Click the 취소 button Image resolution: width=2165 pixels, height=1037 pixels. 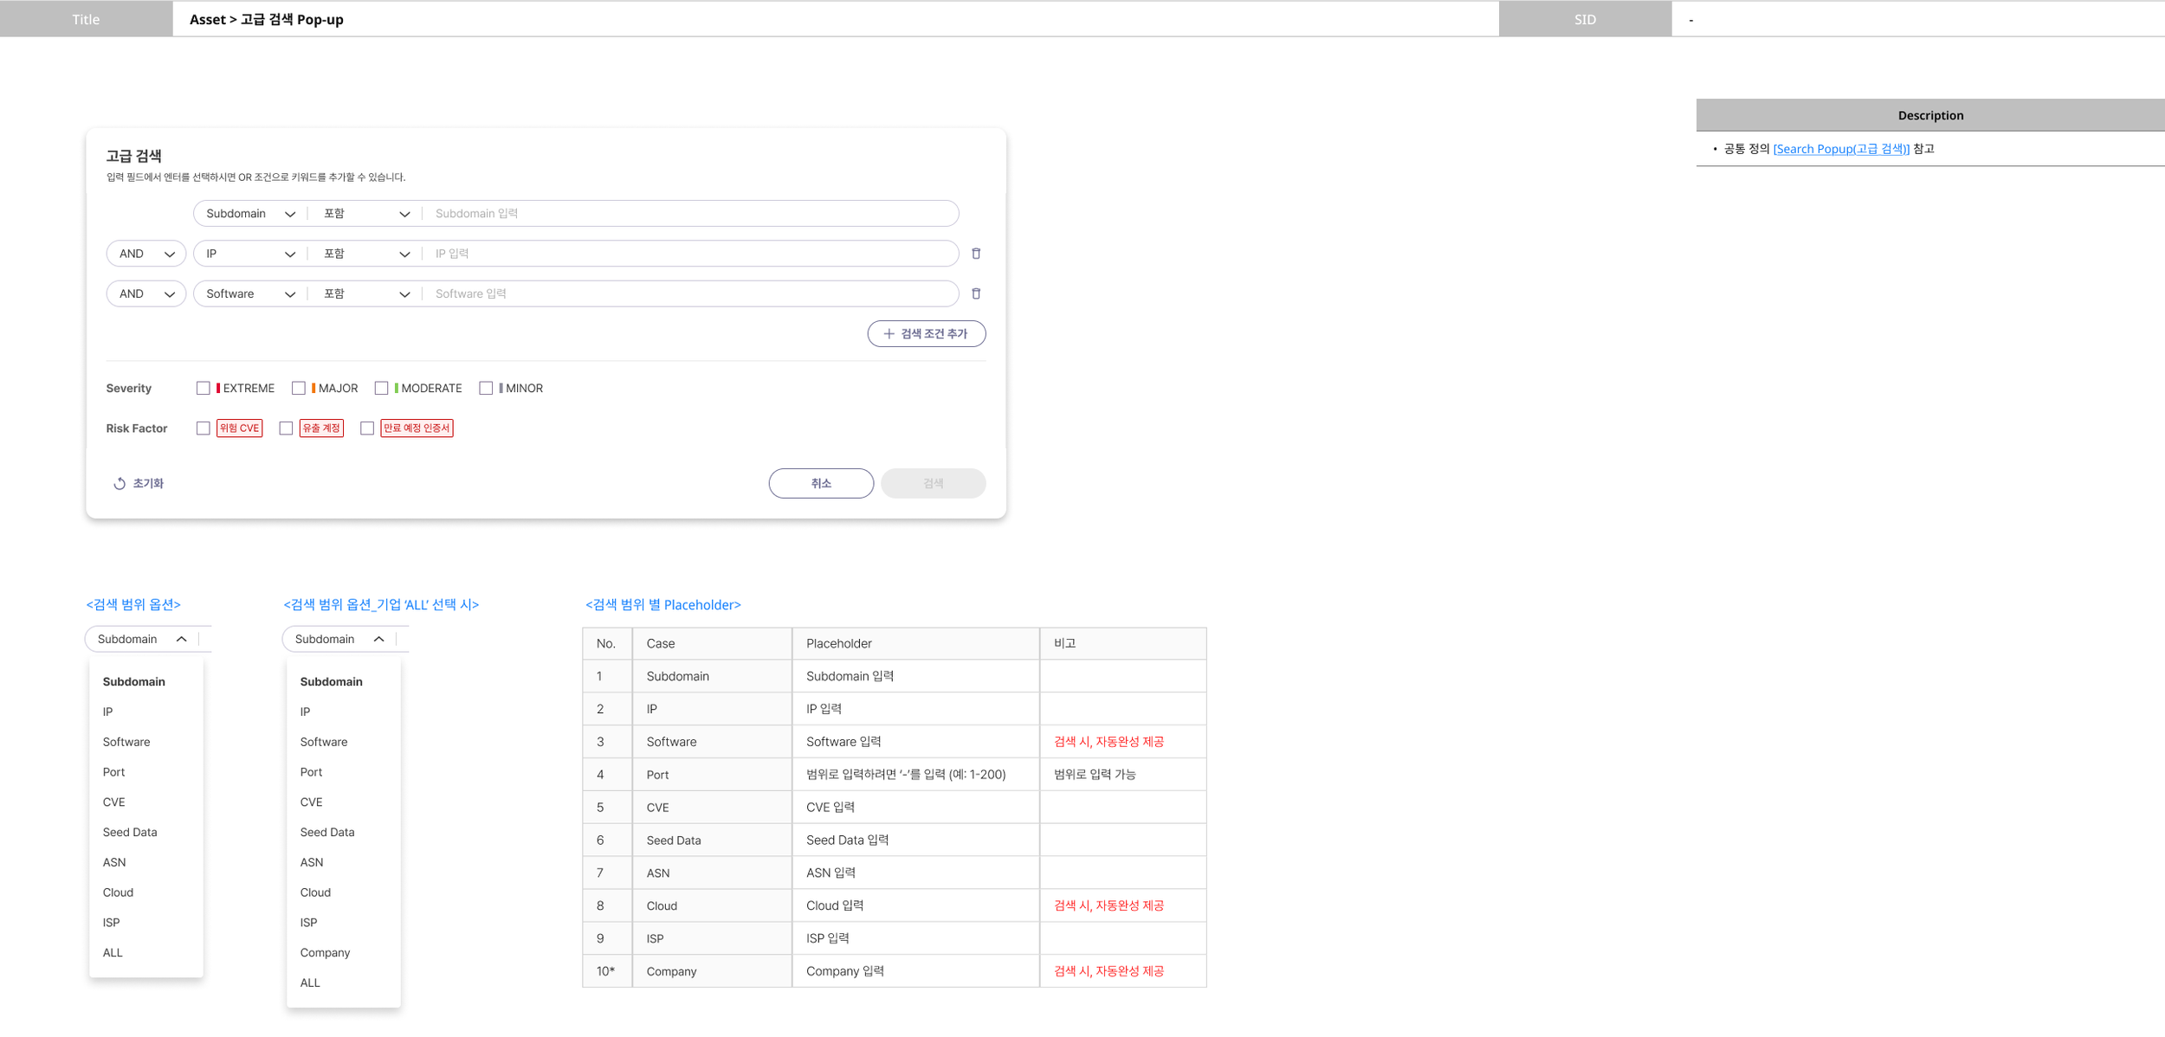[x=821, y=484]
